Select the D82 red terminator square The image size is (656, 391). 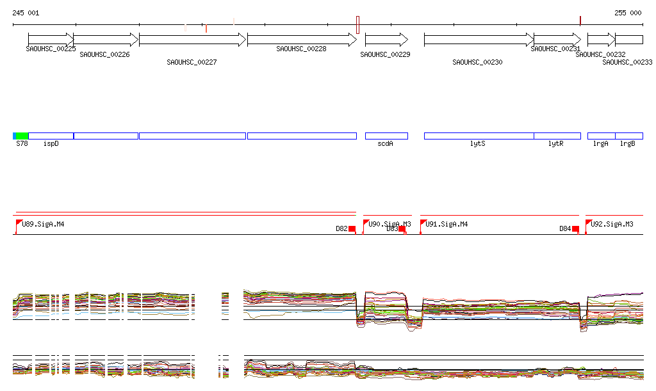[x=352, y=228]
